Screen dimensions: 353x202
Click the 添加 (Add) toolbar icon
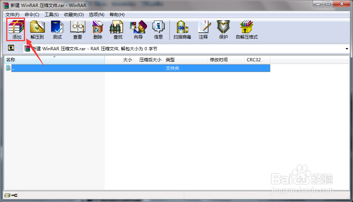(x=16, y=29)
